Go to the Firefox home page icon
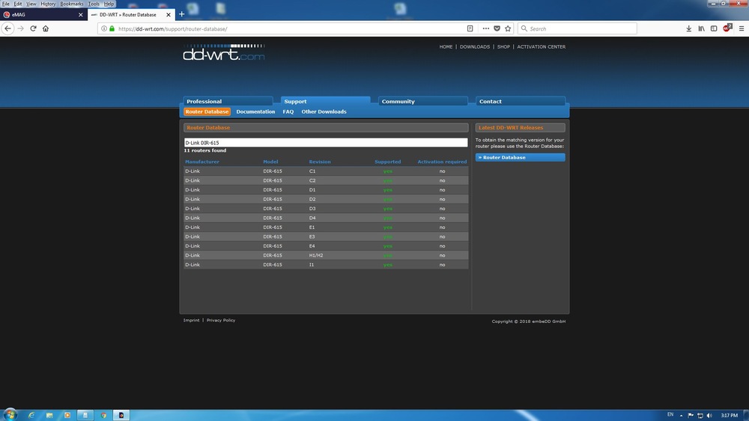This screenshot has width=749, height=421. point(46,28)
